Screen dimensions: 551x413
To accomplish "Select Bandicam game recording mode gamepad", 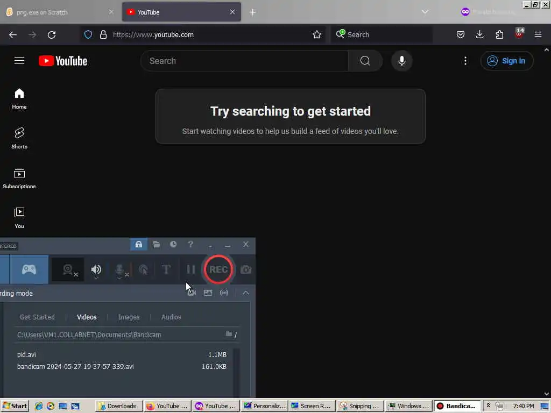I will 29,269.
